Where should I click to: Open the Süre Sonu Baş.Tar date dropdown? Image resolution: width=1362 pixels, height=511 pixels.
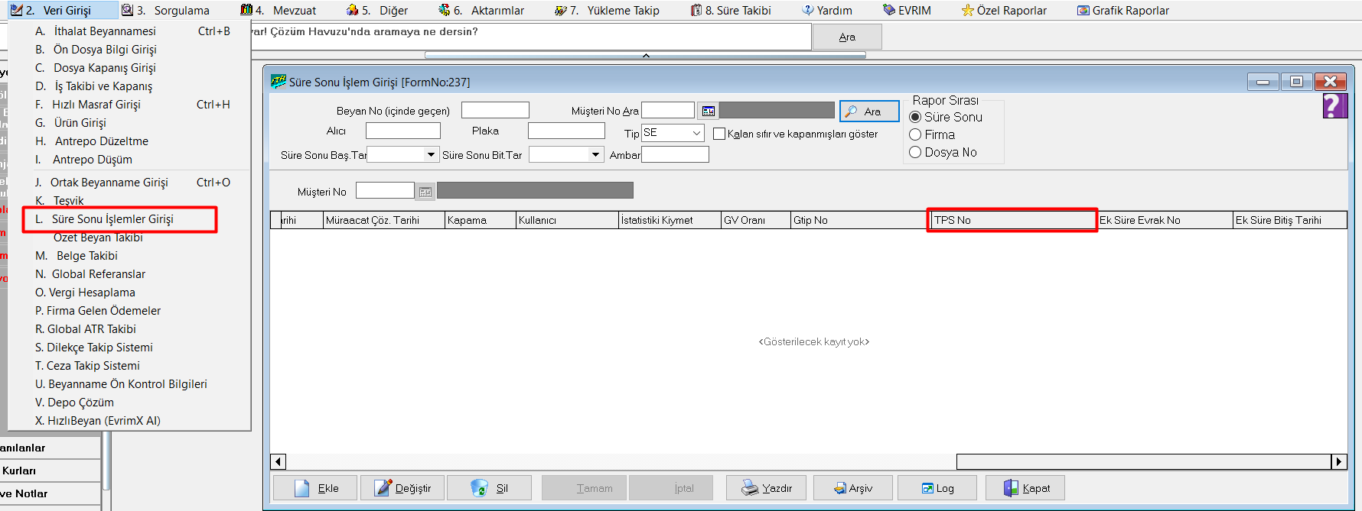tap(432, 154)
